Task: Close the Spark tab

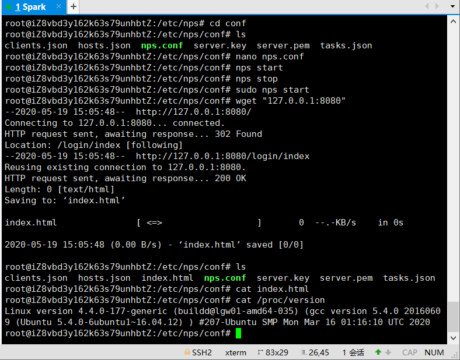Action: tap(59, 6)
